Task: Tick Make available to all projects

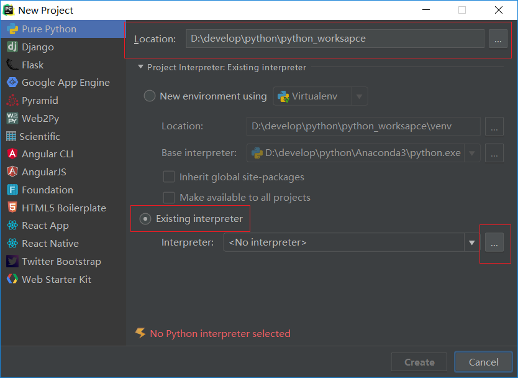Action: pos(169,198)
